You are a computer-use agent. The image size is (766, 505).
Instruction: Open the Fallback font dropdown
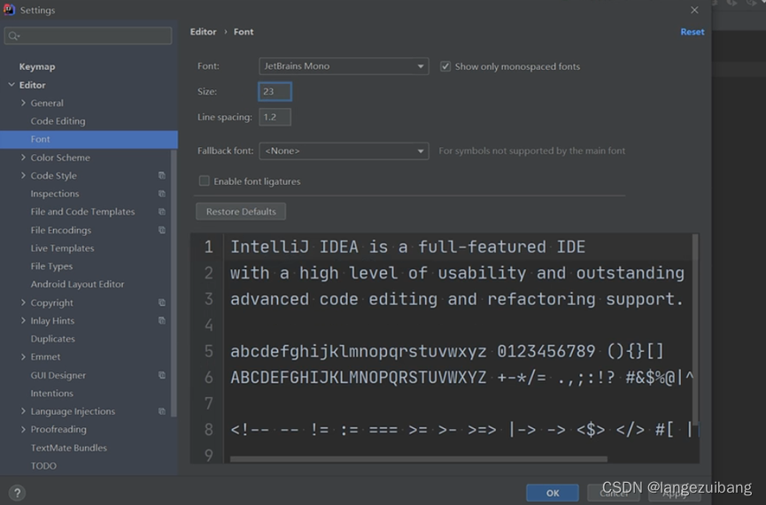[x=344, y=150]
